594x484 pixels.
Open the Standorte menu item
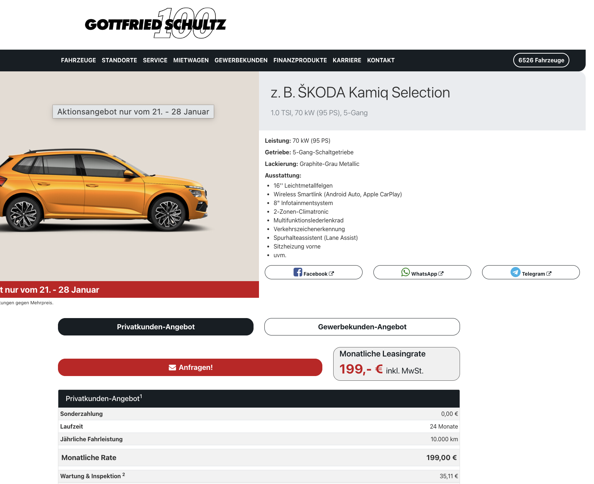(119, 60)
